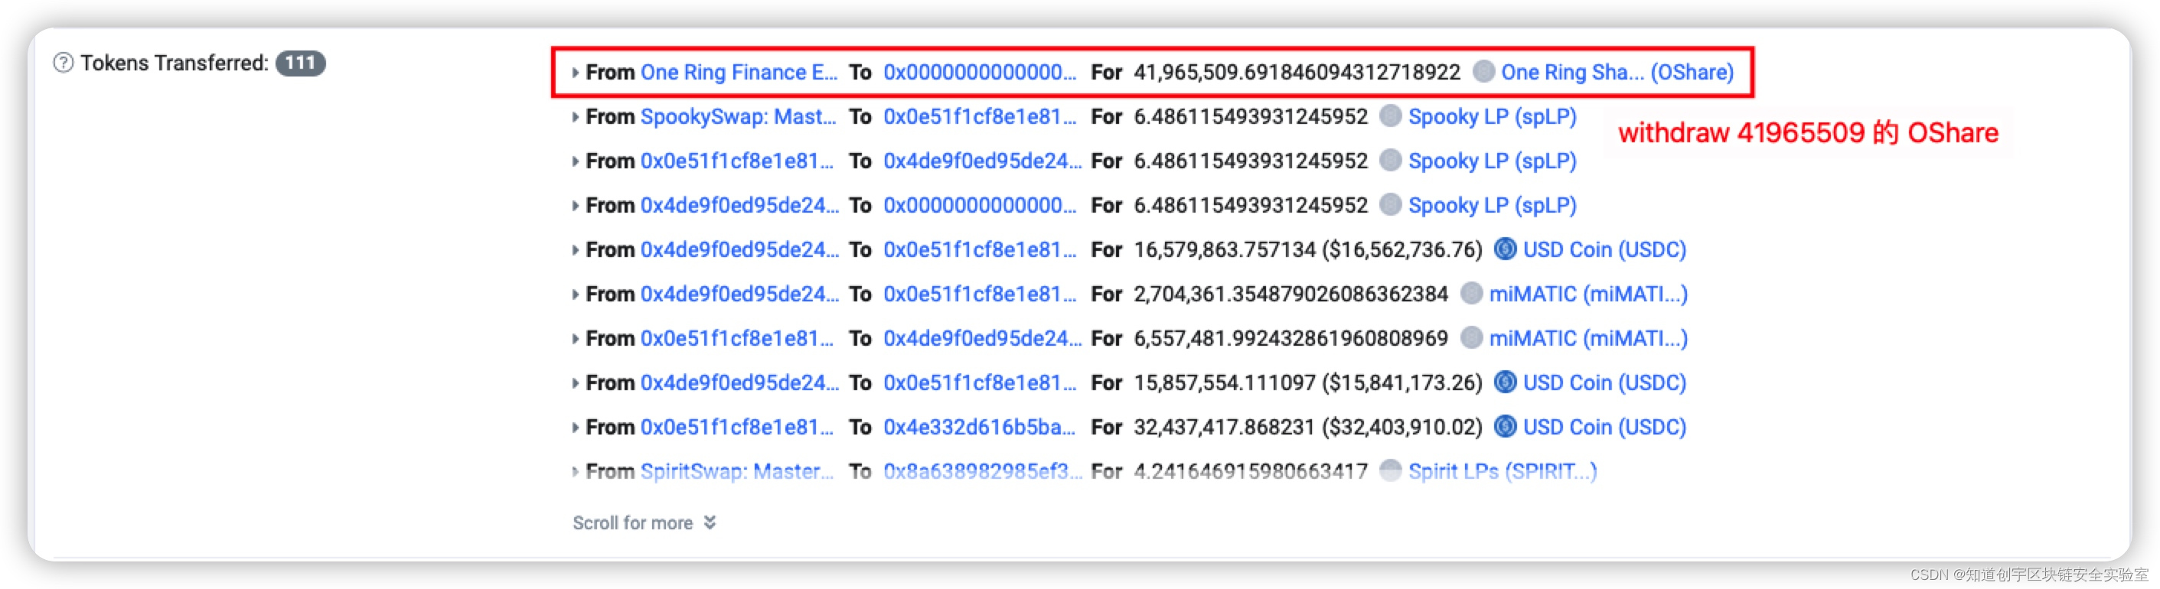Click amount 4.241646915980663417
The width and height of the screenshot is (2160, 589).
1250,472
